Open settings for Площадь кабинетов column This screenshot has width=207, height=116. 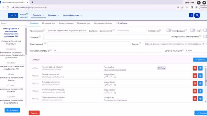(x=200, y=83)
